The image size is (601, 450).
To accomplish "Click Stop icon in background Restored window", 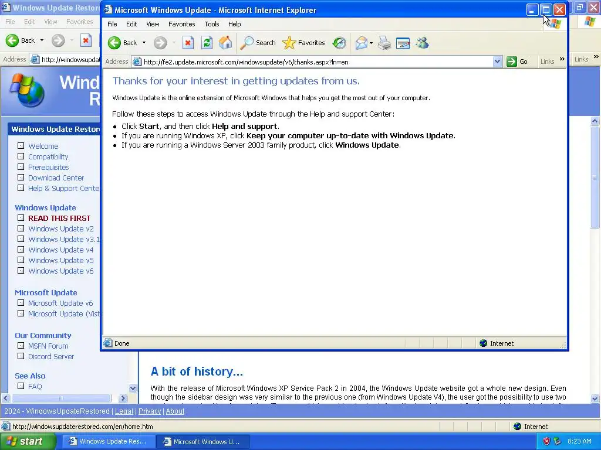I will tap(86, 40).
